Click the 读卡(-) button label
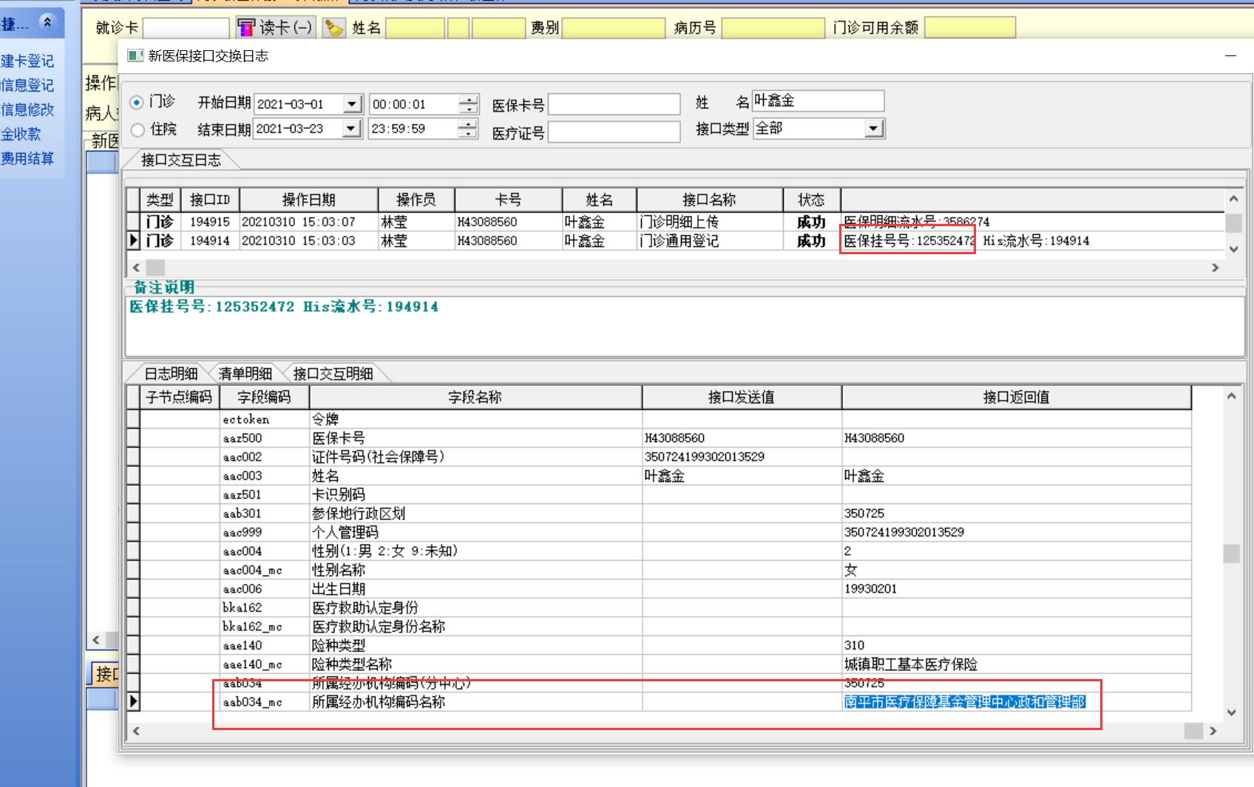Viewport: 1254px width, 787px height. point(286,28)
